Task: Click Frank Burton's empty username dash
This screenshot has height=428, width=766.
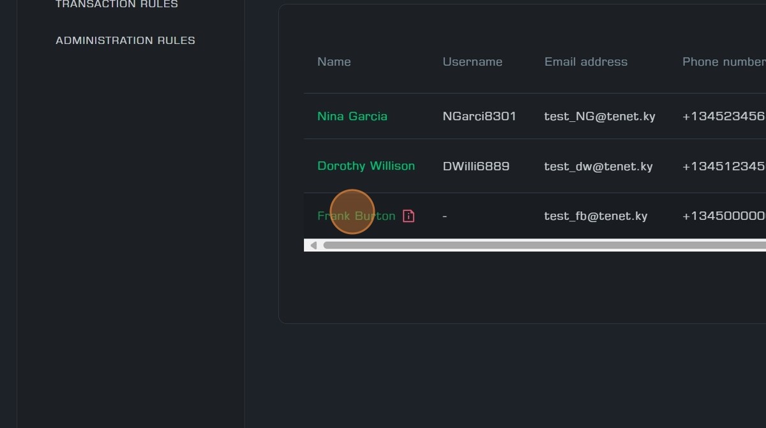Action: (x=445, y=216)
